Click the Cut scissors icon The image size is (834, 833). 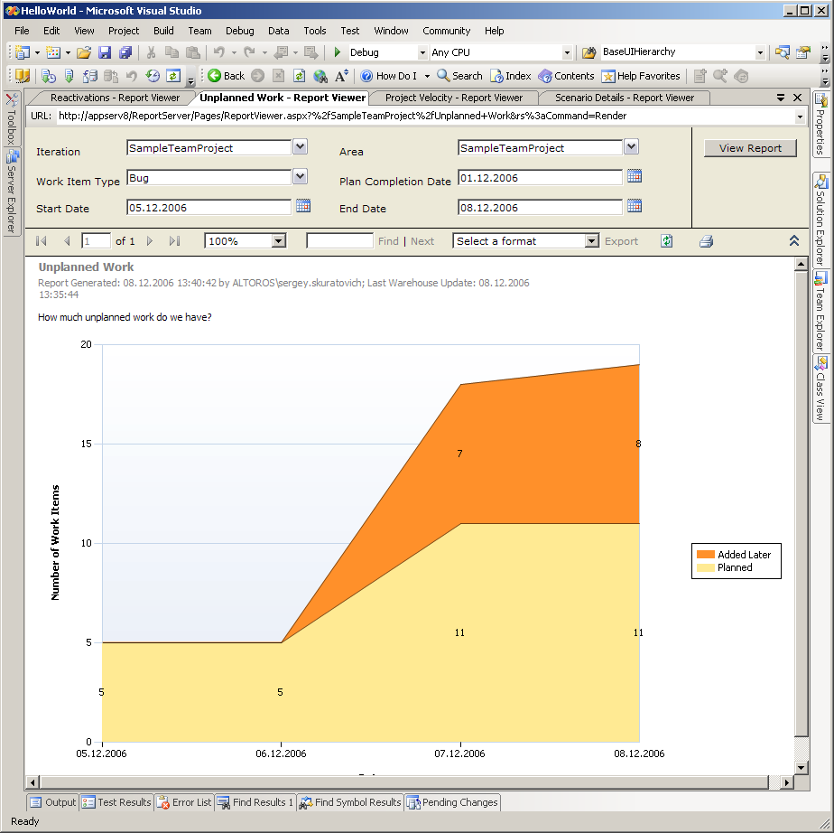pyautogui.click(x=151, y=52)
